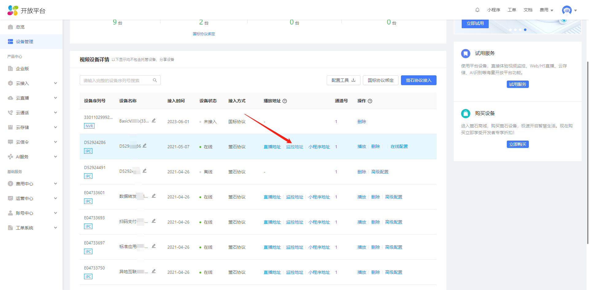The height and width of the screenshot is (290, 589).
Task: Click the 试用服务 button
Action: (x=518, y=84)
